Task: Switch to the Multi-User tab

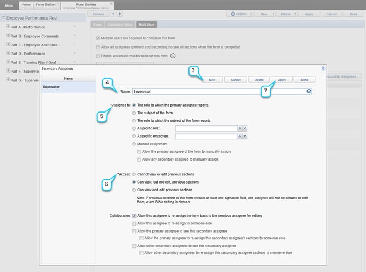Action: [x=146, y=25]
